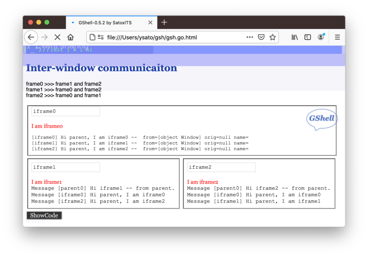Screen dimensions: 368x257
Task: Close the GShell-0.5.2 tab
Action: click(x=150, y=23)
